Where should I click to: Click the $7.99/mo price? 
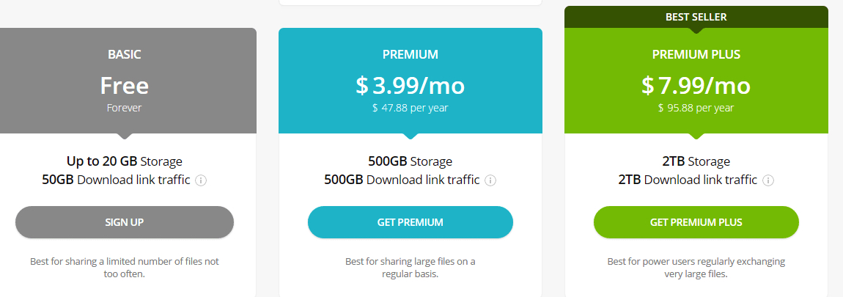(696, 86)
